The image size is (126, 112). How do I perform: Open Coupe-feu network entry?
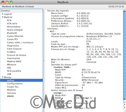click(x=13, y=87)
